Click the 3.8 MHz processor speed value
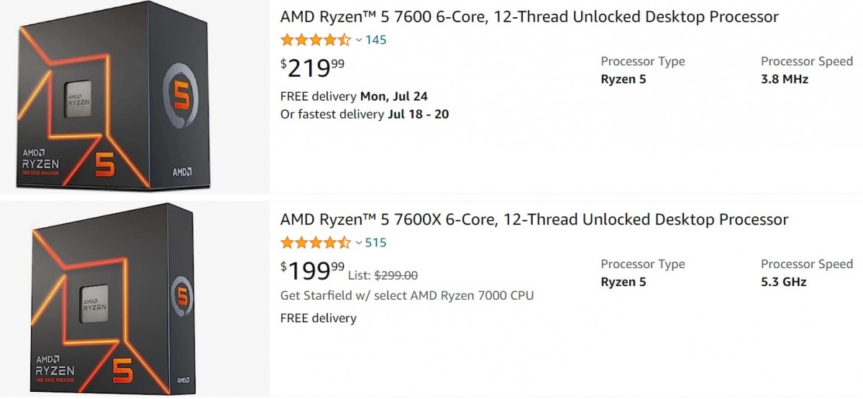The width and height of the screenshot is (863, 399). 784,79
